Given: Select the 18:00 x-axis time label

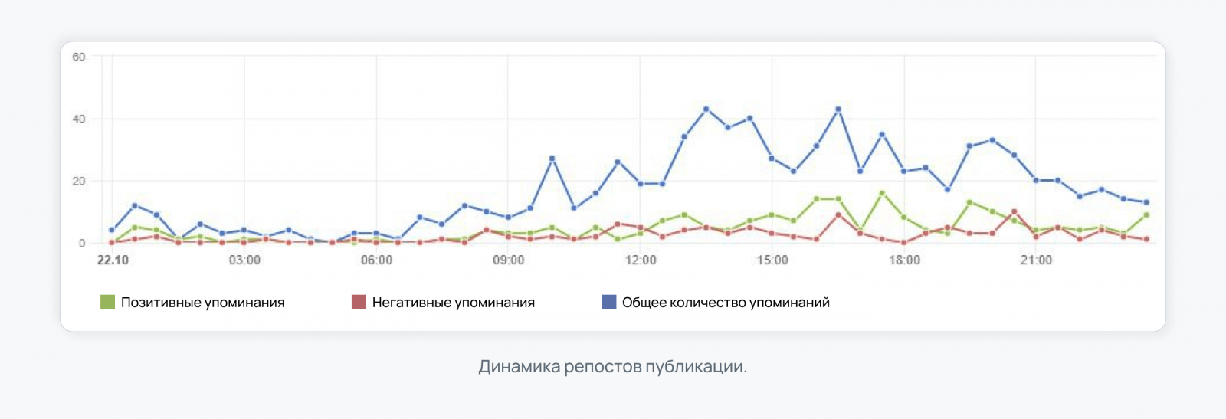Looking at the screenshot, I should [904, 260].
